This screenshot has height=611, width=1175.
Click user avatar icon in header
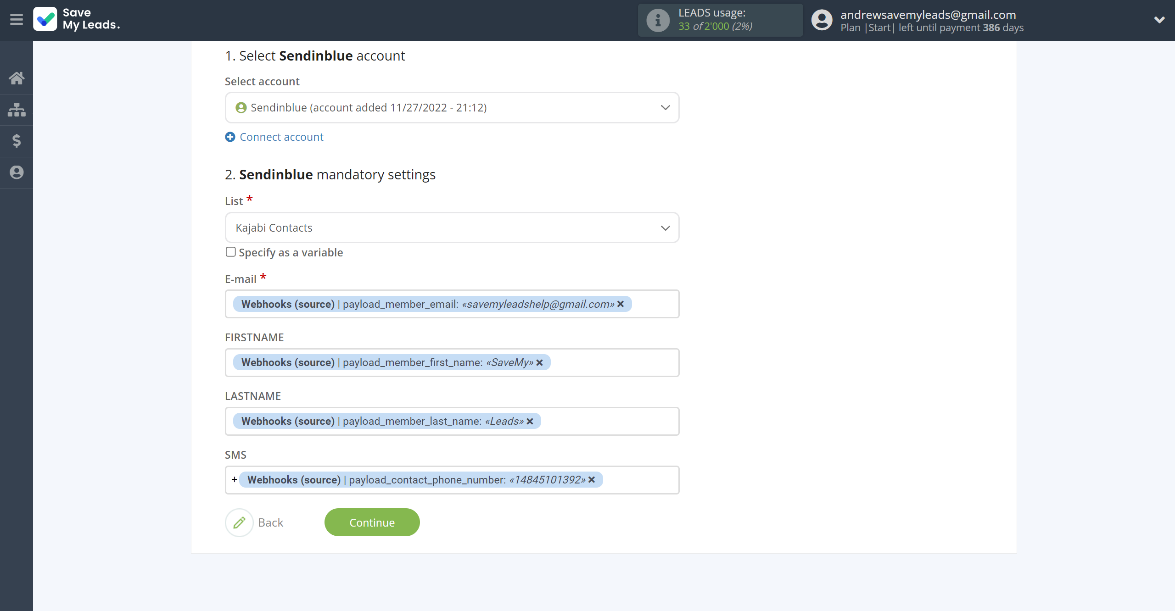click(822, 20)
